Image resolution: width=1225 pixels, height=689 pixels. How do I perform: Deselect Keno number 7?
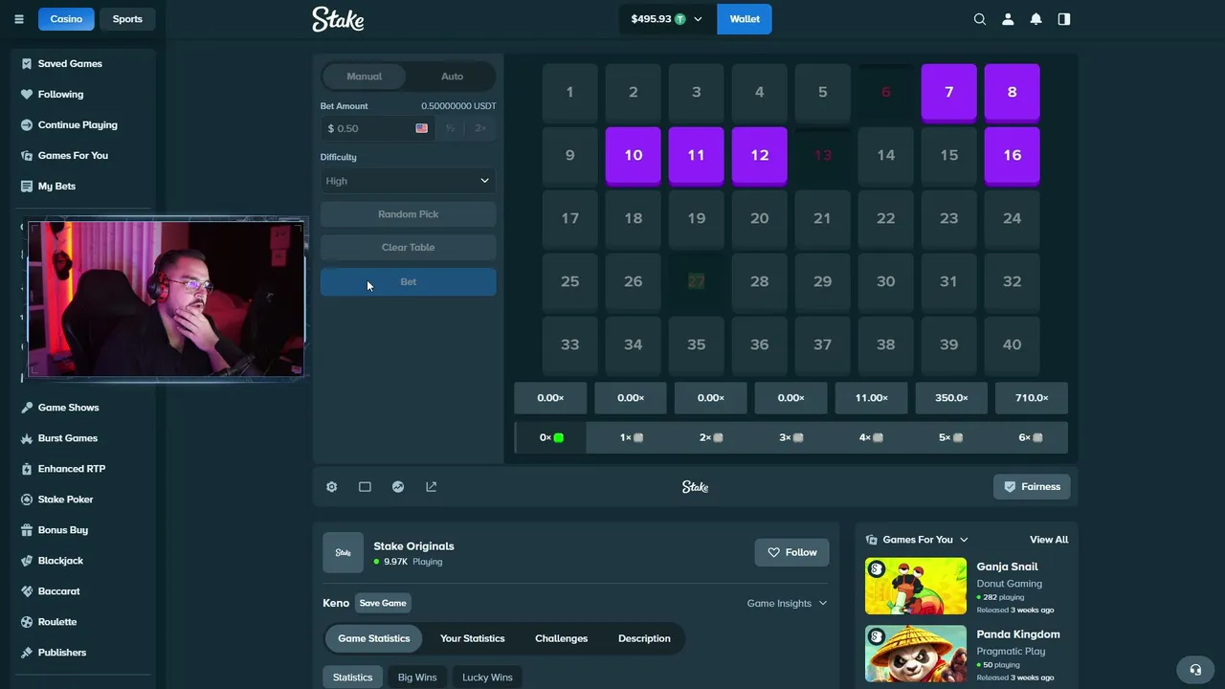948,93
